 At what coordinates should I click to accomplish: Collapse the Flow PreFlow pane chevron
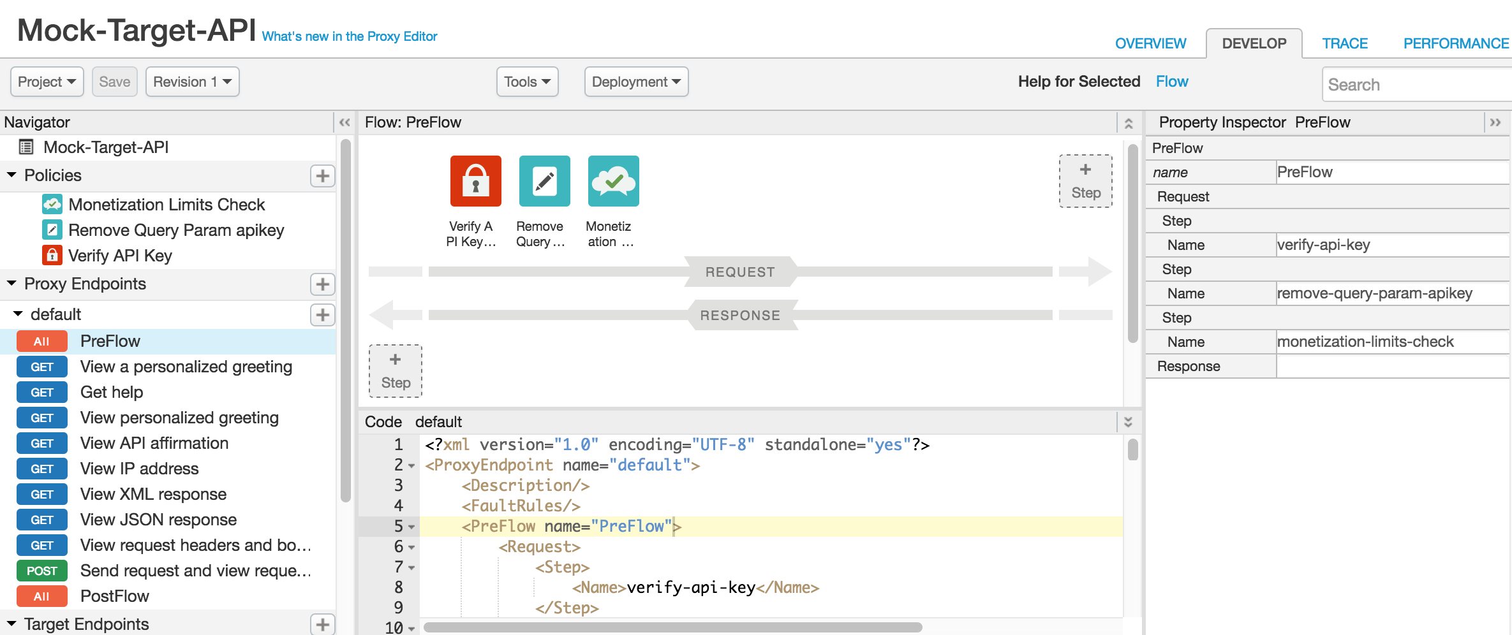tap(1128, 123)
